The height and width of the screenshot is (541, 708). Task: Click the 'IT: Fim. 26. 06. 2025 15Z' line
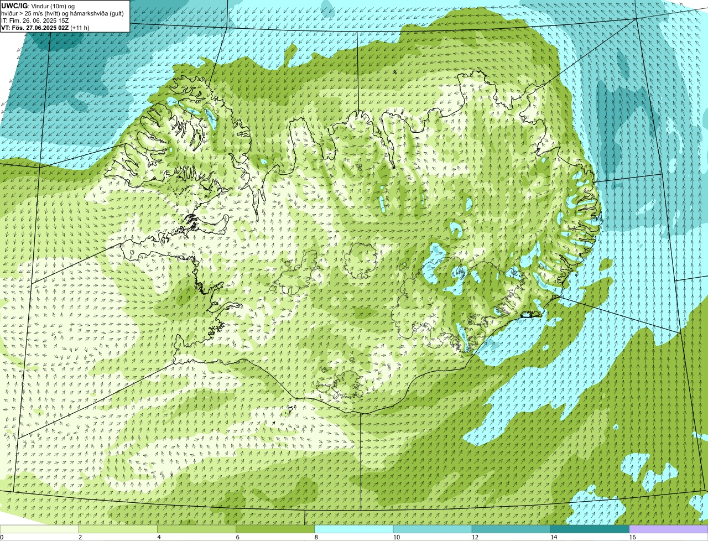[35, 20]
